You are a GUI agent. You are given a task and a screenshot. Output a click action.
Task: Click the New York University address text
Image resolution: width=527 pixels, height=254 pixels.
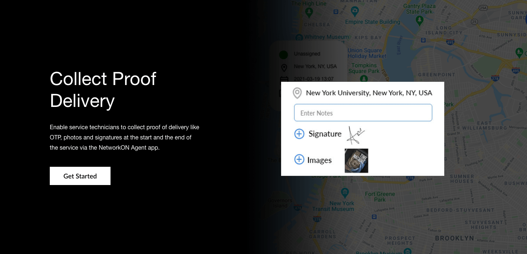369,93
